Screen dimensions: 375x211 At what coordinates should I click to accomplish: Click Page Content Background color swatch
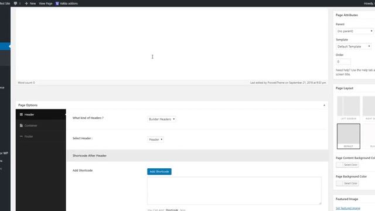tap(339, 165)
